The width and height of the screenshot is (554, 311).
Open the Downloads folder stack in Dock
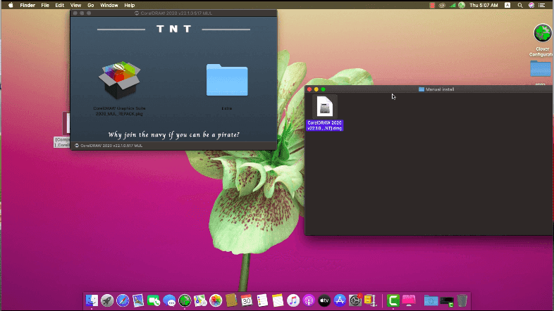(x=431, y=300)
